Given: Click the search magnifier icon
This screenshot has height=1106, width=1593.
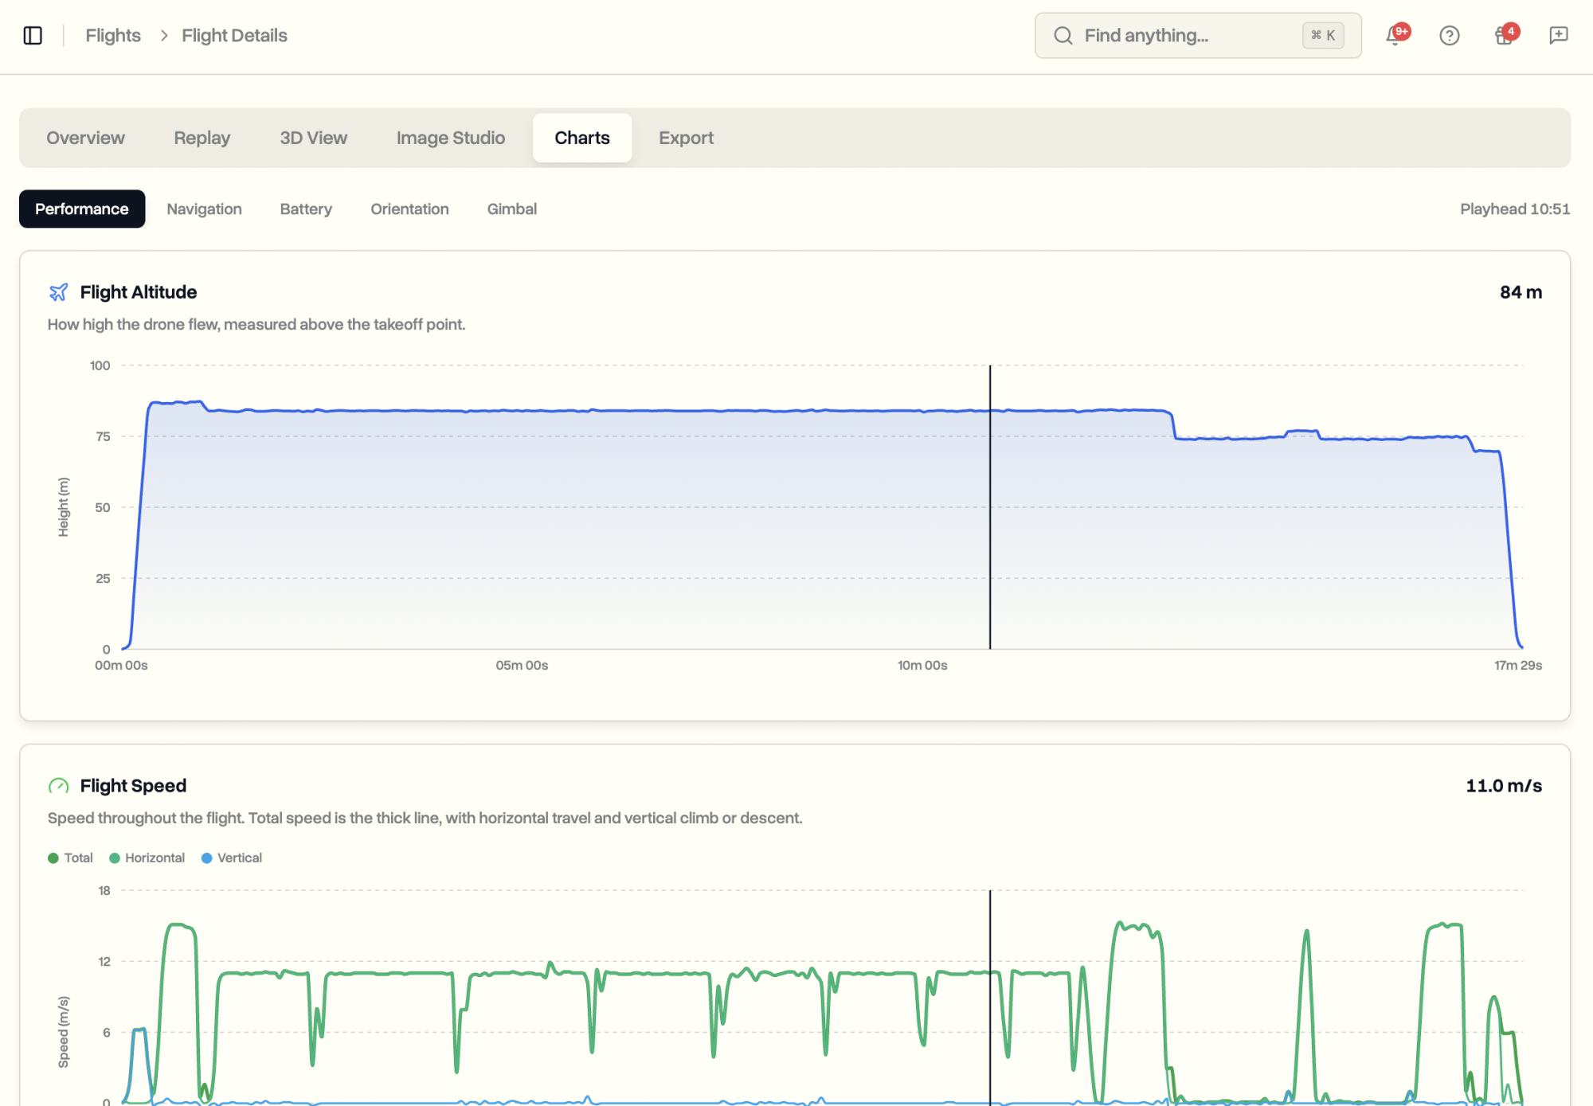Looking at the screenshot, I should coord(1063,35).
